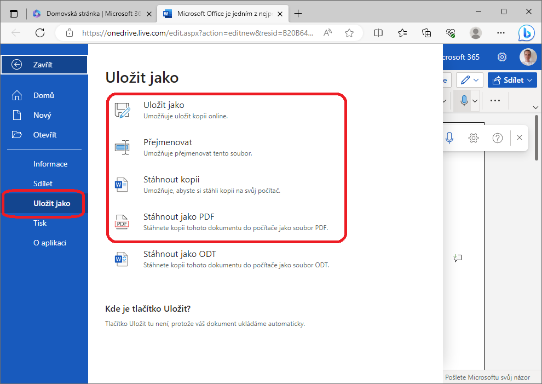Click the Nový new document icon
This screenshot has height=384, width=542.
pos(16,115)
